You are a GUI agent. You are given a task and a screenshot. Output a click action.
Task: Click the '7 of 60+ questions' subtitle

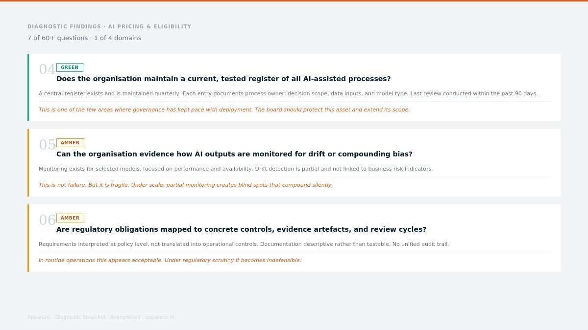pos(84,38)
